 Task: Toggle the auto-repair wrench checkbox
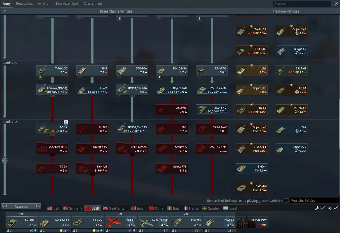coord(323,208)
